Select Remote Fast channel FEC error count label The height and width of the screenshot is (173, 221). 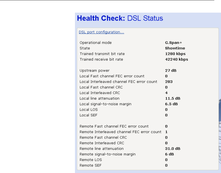pyautogui.click(x=114, y=126)
